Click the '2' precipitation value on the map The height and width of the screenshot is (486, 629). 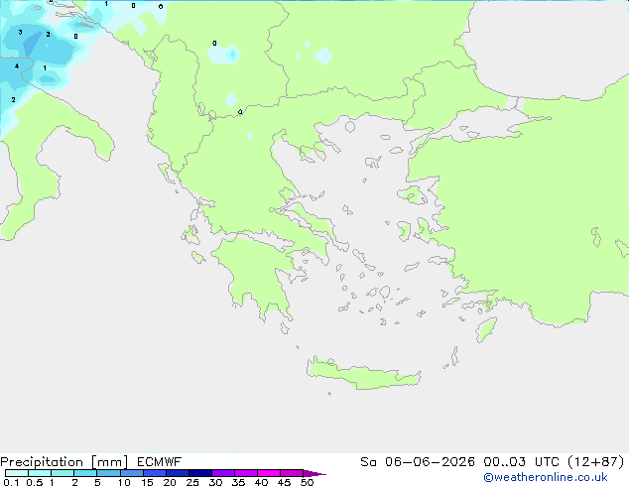tap(14, 99)
